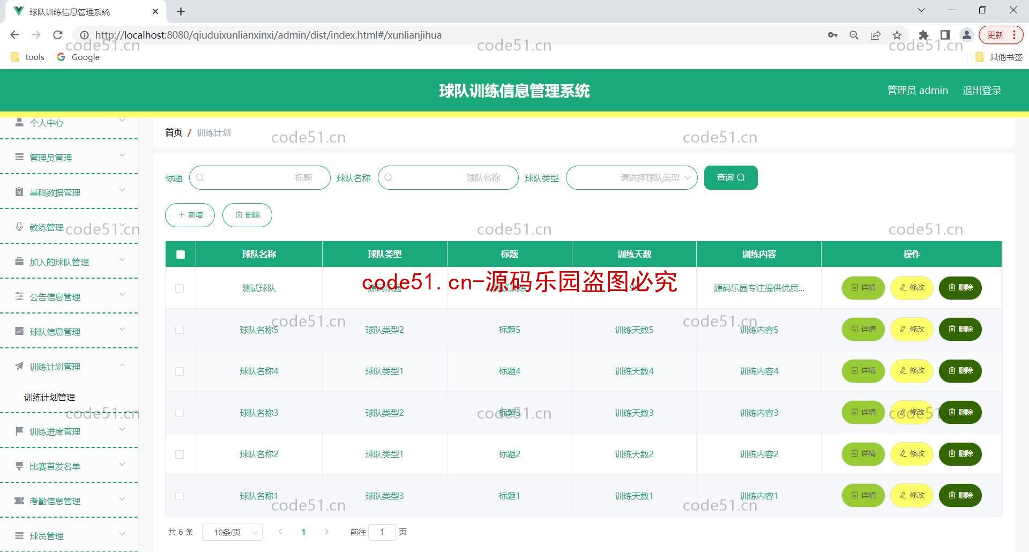Click the 加入的球队管理 briefcase icon

click(19, 262)
